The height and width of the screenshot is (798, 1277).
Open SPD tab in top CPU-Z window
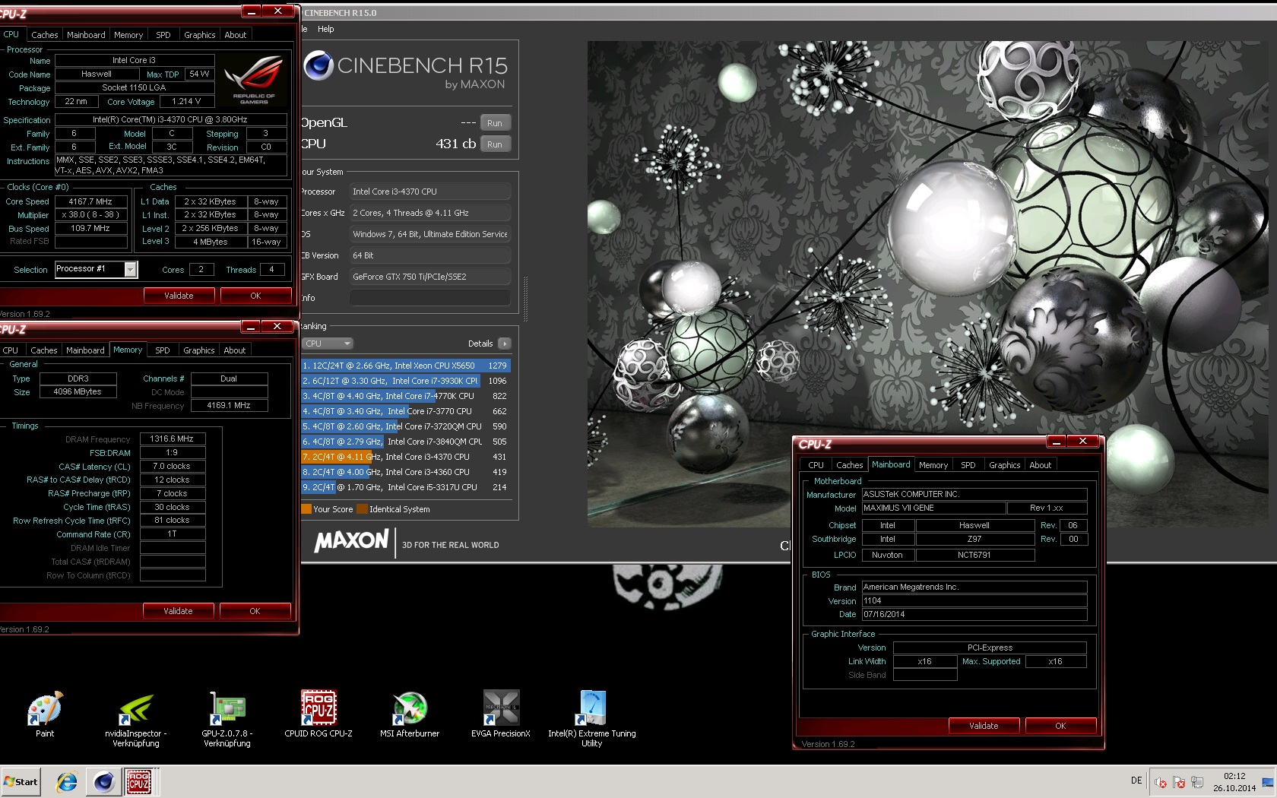163,35
